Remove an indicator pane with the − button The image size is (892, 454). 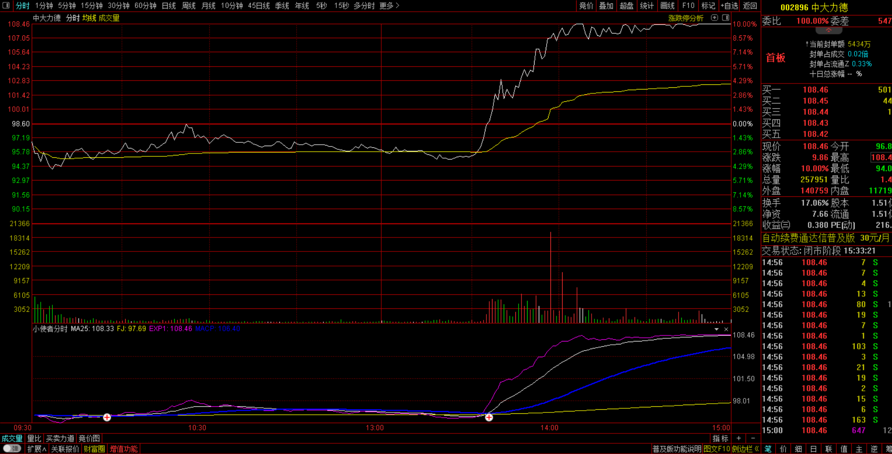[753, 438]
